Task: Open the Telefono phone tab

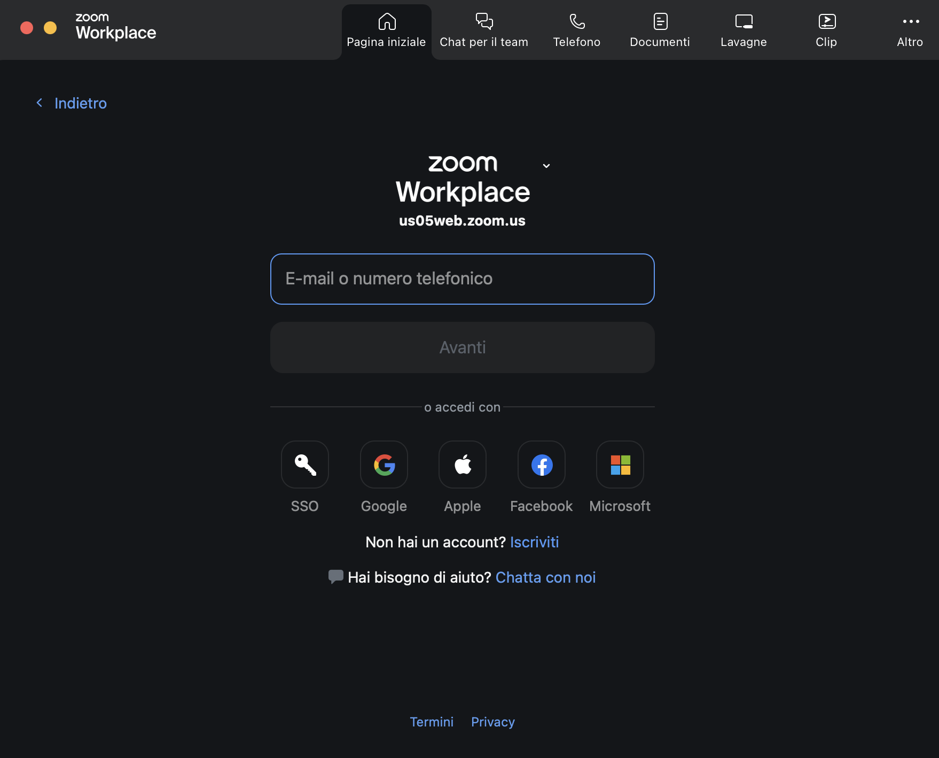Action: (576, 31)
